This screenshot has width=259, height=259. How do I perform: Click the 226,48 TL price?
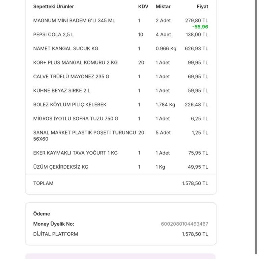click(x=196, y=105)
